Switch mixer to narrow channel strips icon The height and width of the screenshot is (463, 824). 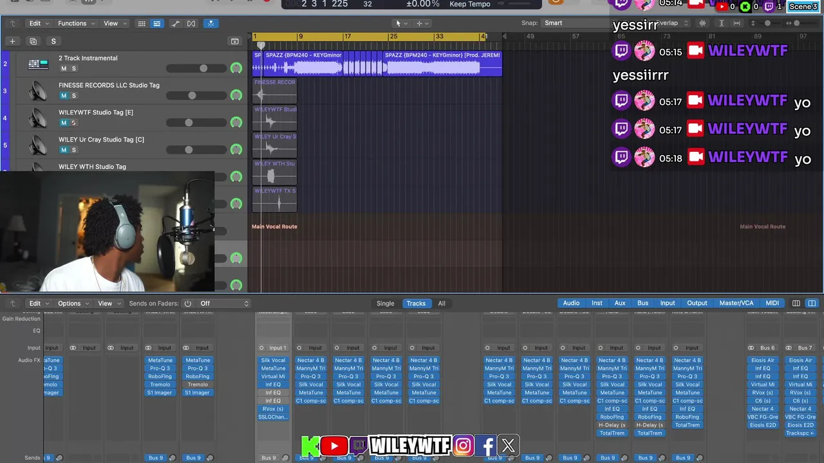[x=796, y=304]
